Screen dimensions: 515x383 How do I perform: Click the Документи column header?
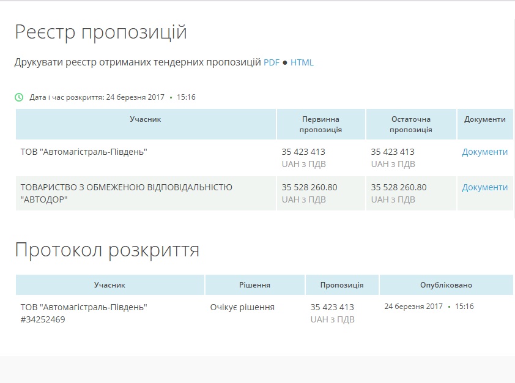point(484,119)
